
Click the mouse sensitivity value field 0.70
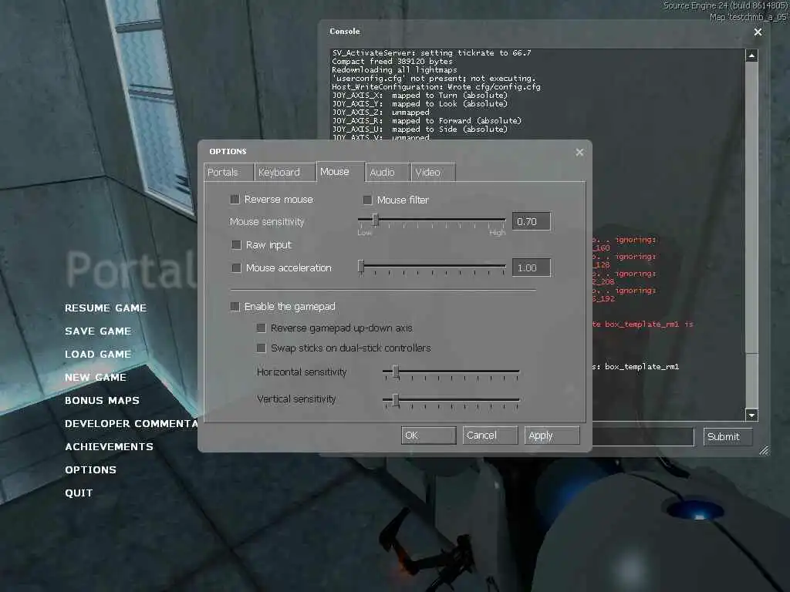pos(531,221)
